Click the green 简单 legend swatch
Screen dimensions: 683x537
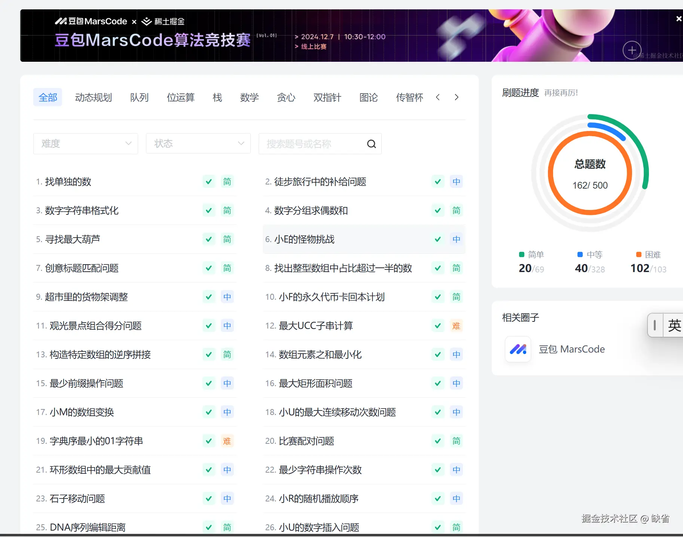click(x=522, y=254)
